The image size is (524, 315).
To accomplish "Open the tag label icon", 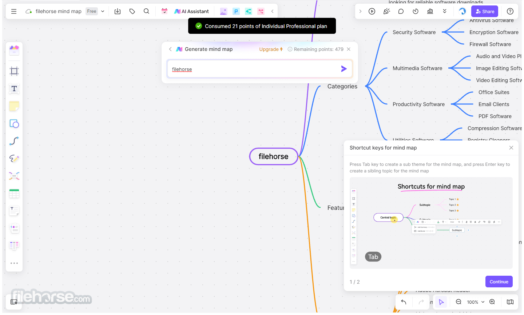I will coord(132,11).
